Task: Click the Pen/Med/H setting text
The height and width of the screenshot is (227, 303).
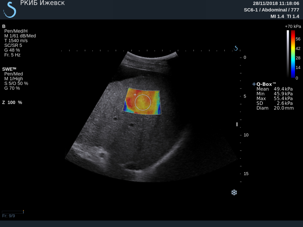Action: [x=16, y=31]
